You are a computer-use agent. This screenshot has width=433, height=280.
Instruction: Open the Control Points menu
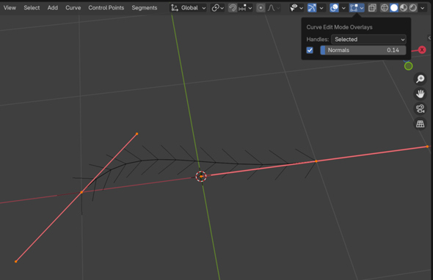[106, 8]
